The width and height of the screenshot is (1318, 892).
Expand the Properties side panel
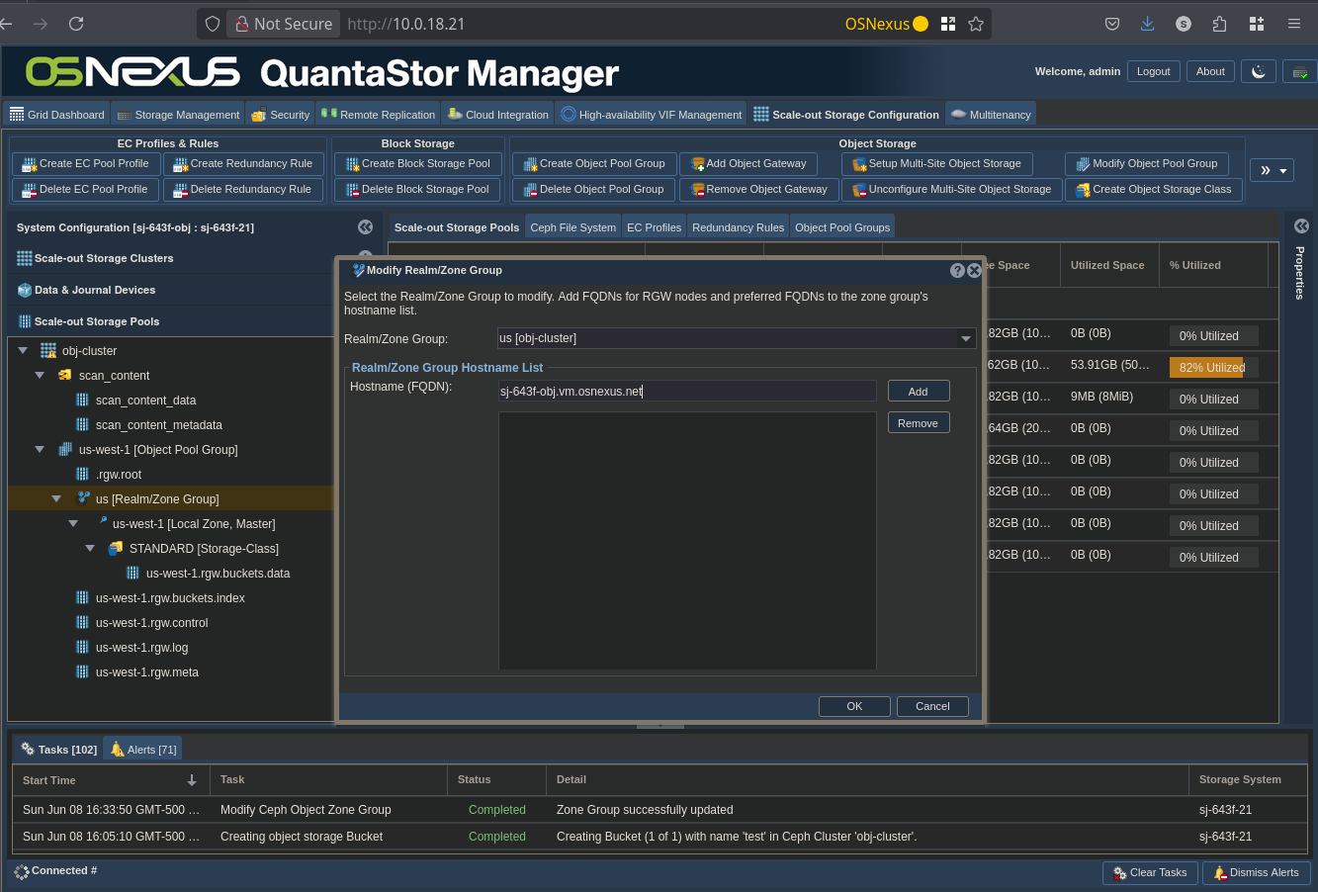(1300, 226)
